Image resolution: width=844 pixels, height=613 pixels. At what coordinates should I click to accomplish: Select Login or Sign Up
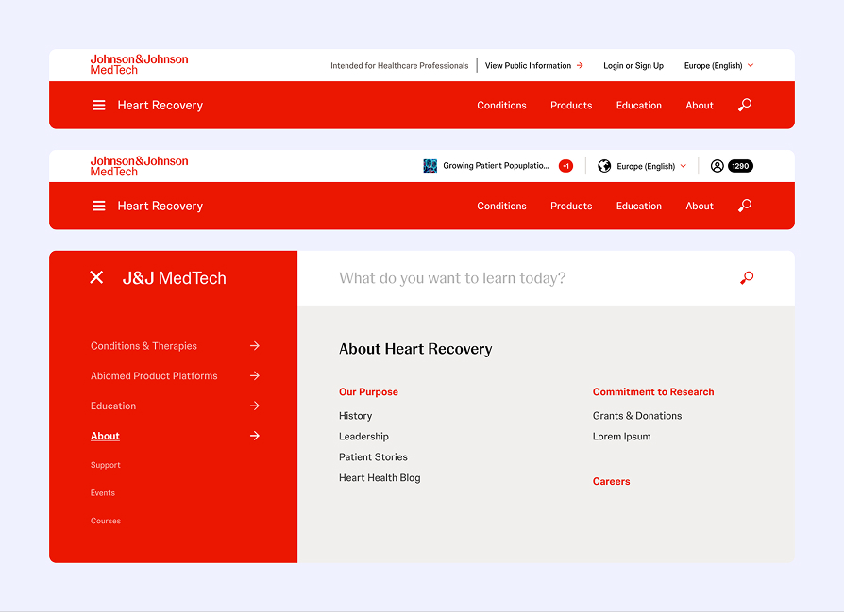point(633,65)
